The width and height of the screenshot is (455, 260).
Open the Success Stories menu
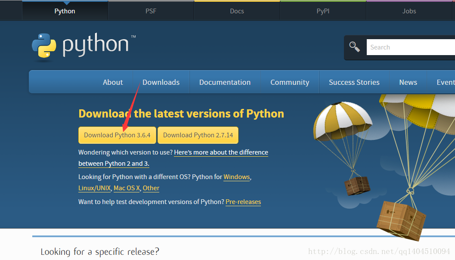(354, 82)
